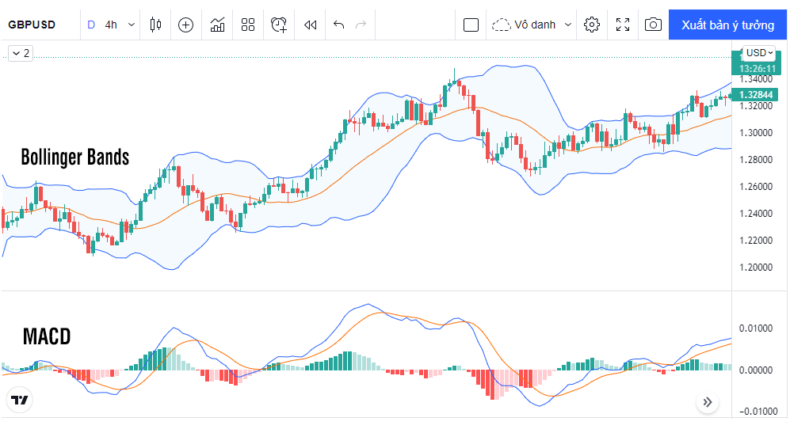Select the 4h timeframe
The height and width of the screenshot is (429, 790).
click(x=111, y=25)
